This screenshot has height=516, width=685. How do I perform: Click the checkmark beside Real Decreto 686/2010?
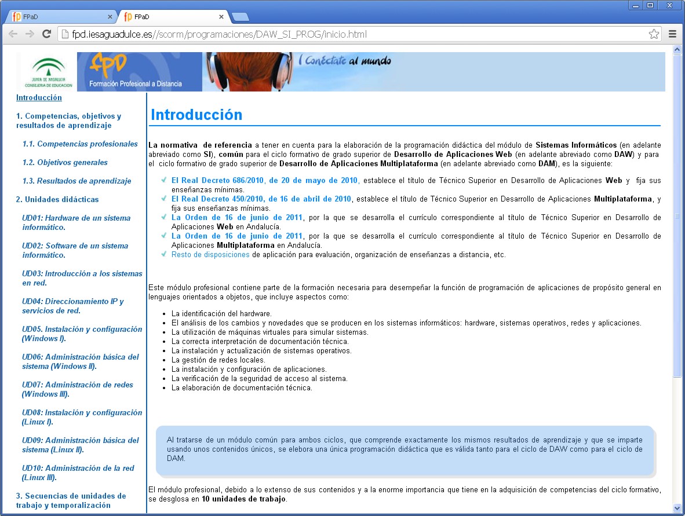(x=163, y=180)
